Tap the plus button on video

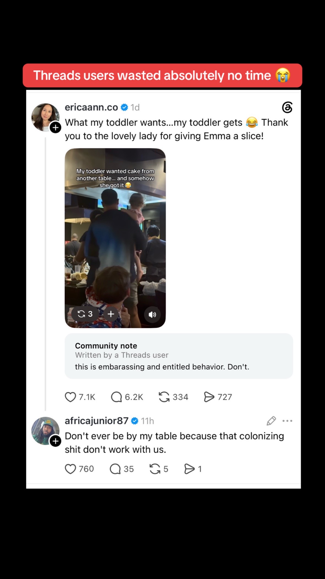pos(111,314)
